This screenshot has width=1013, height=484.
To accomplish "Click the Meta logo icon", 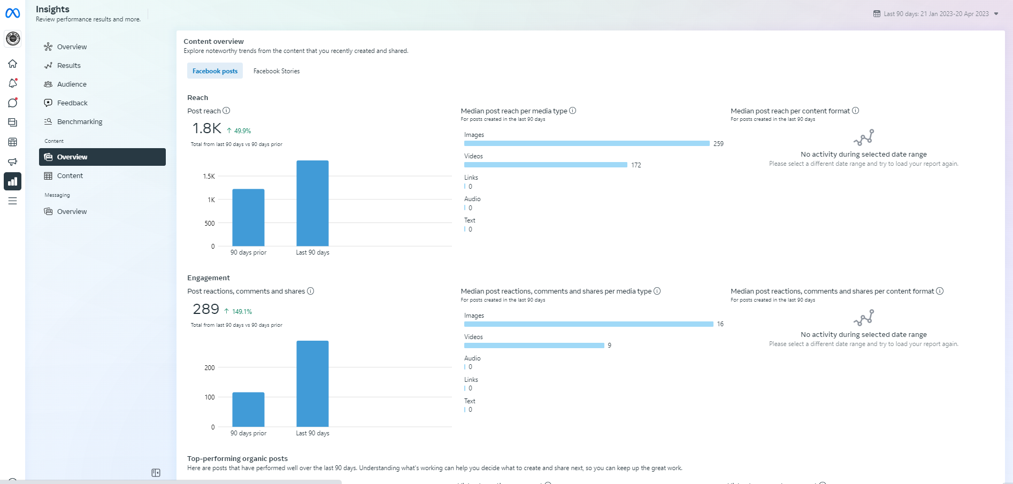I will (12, 13).
